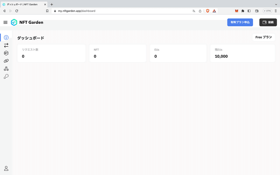Open Brave Rewards triangle icon
280x175 pixels.
214,11
